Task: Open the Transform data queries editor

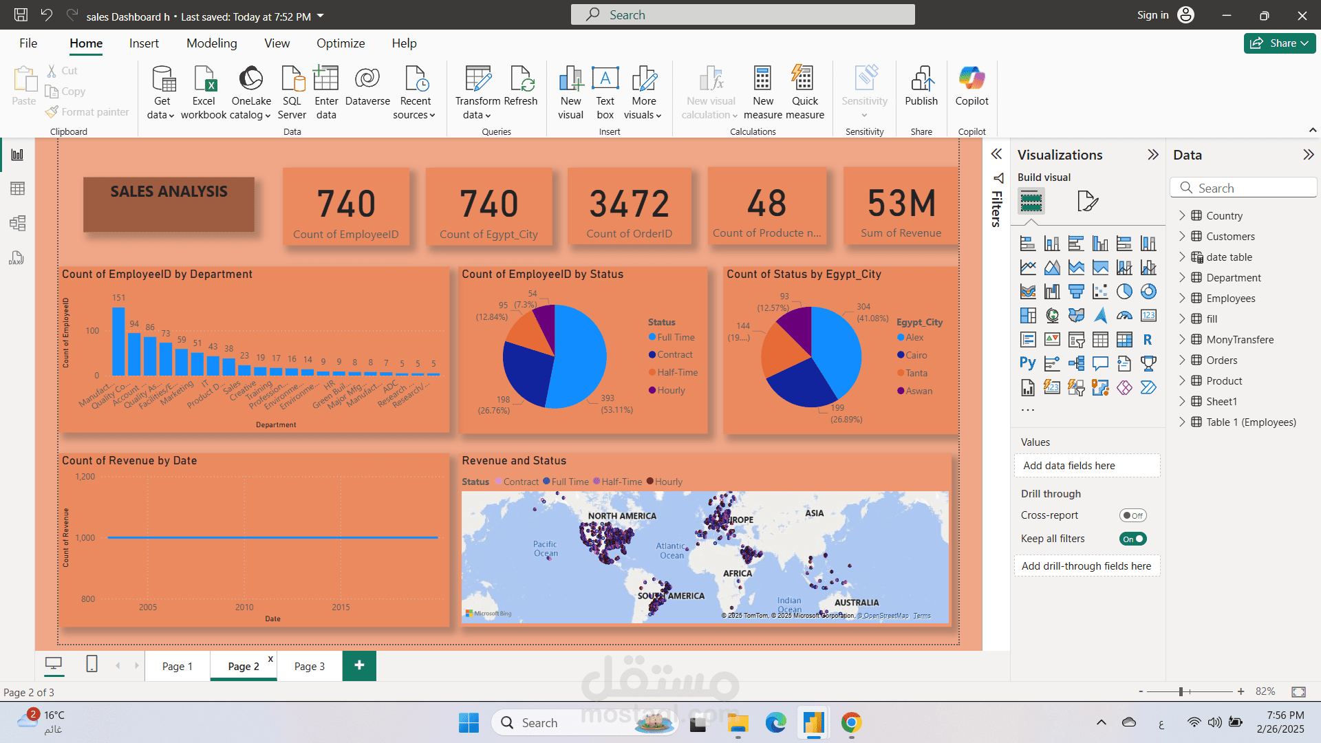Action: click(477, 93)
